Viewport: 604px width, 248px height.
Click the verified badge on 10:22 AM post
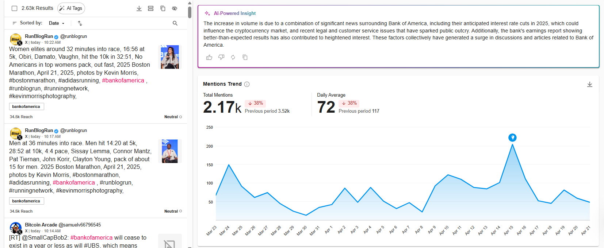(x=56, y=37)
